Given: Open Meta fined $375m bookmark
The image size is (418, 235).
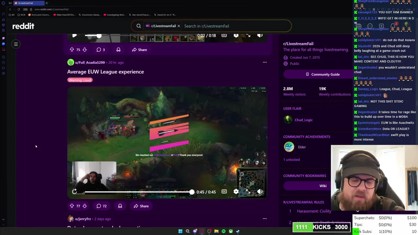Looking at the screenshot, I should [x=64, y=15].
